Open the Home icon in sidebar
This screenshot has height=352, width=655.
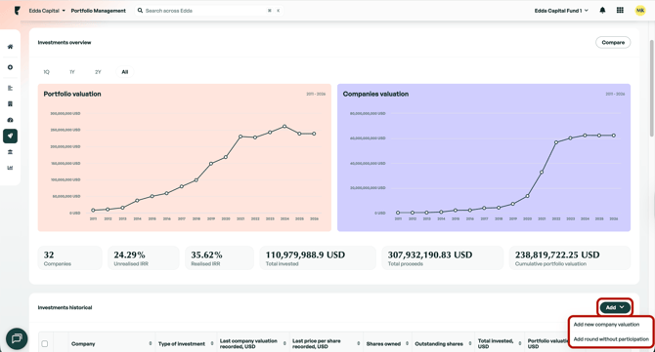pos(10,47)
